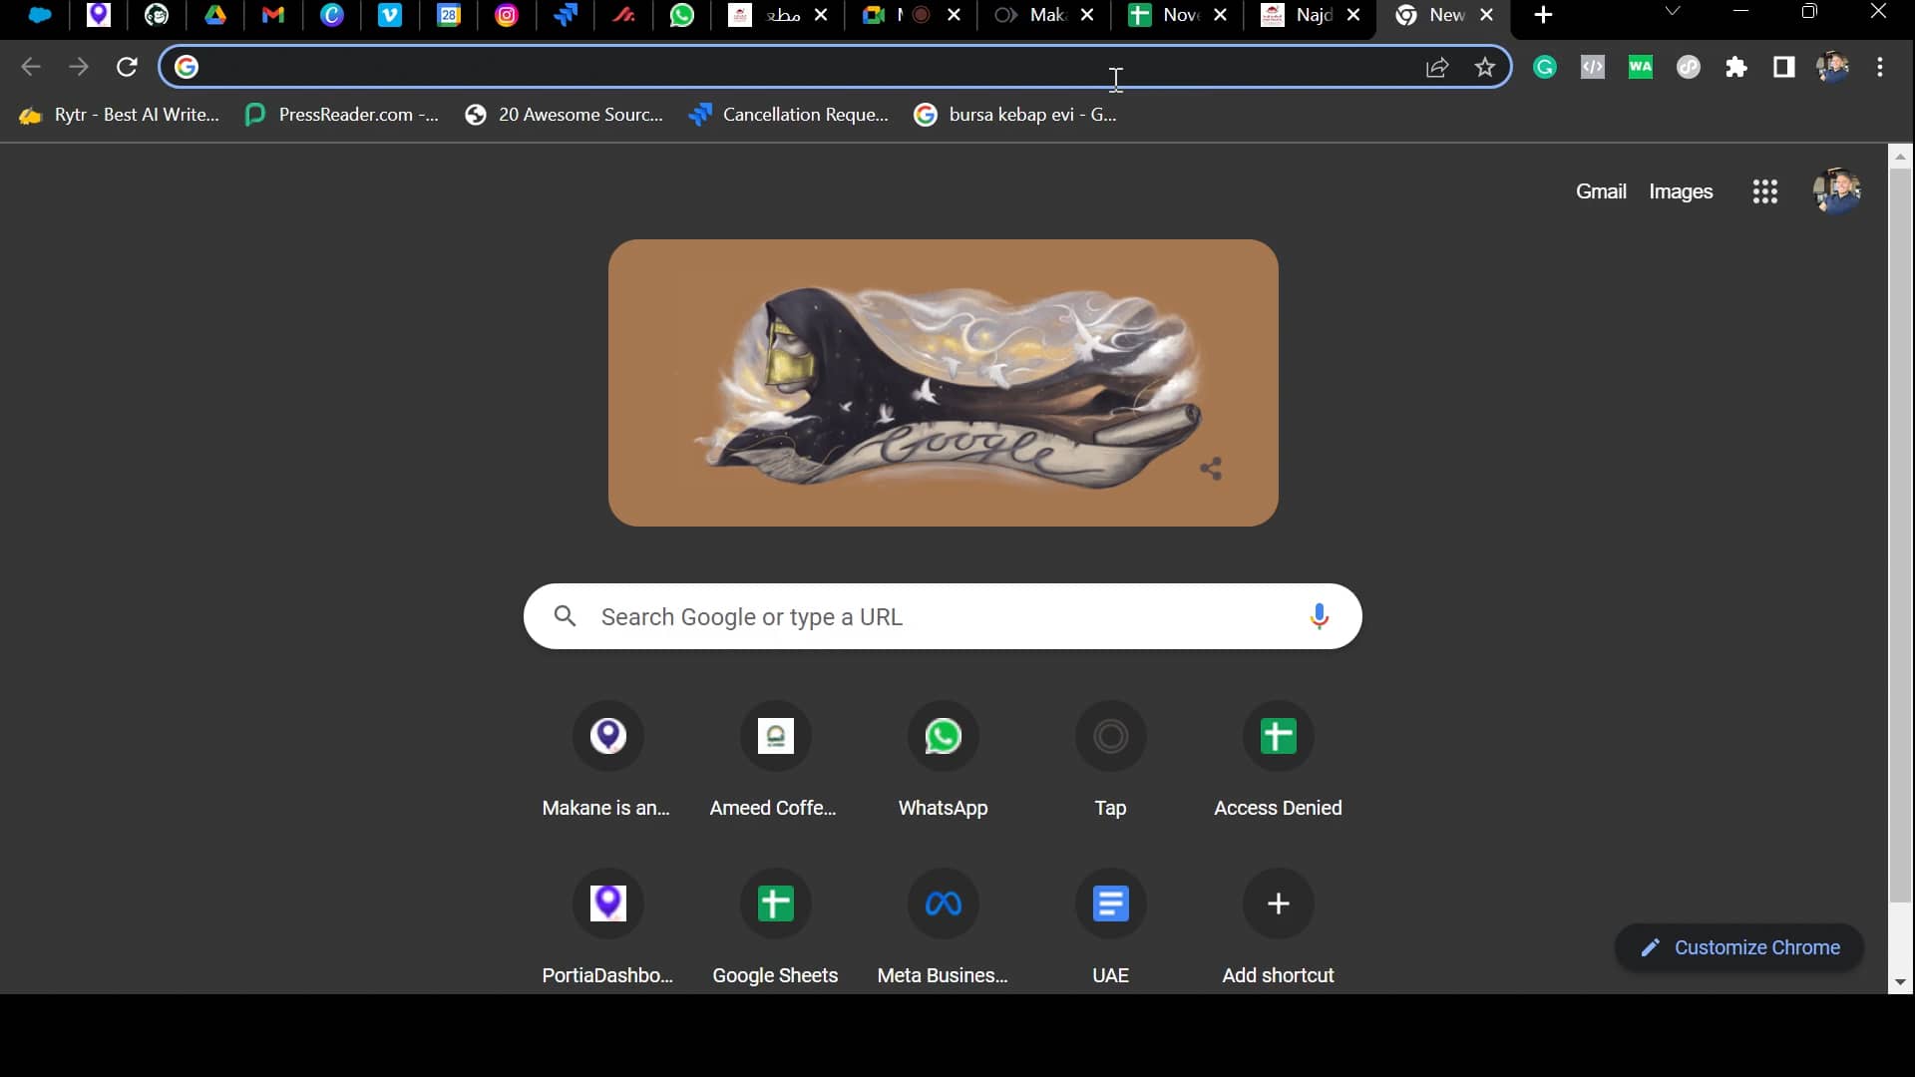Screen dimensions: 1915x1077
Task: Click Customize Chrome button
Action: coord(1739,947)
